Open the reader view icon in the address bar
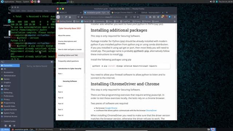 126,17
